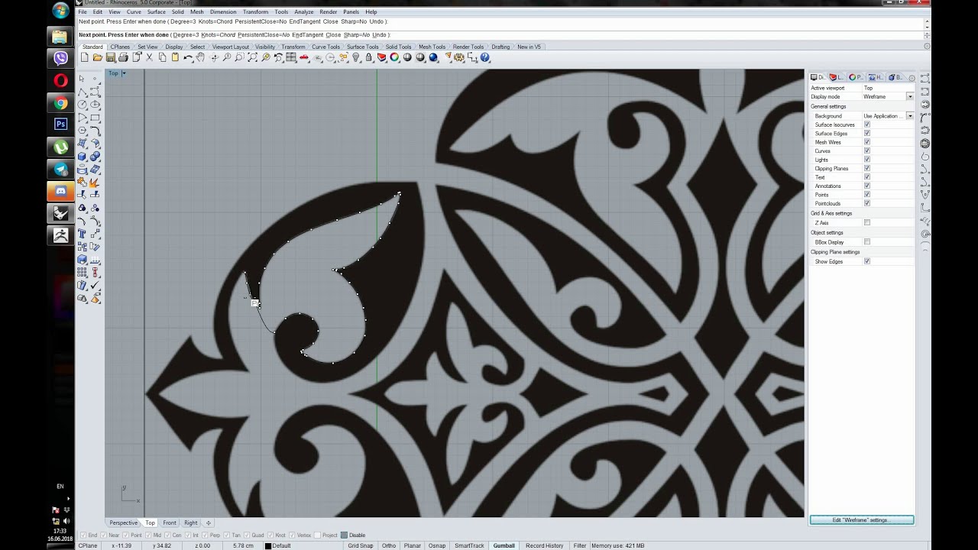Screen dimensions: 978x550
Task: Open the Top viewport title dropdown arrow
Action: pyautogui.click(x=124, y=73)
